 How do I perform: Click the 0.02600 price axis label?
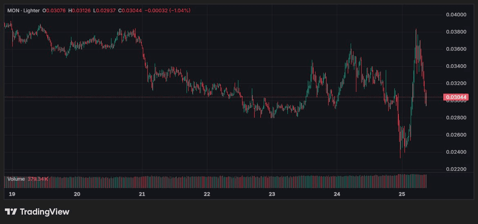456,135
